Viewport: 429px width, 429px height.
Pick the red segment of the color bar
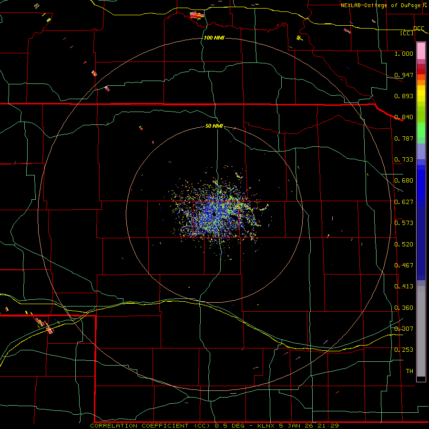coord(421,71)
